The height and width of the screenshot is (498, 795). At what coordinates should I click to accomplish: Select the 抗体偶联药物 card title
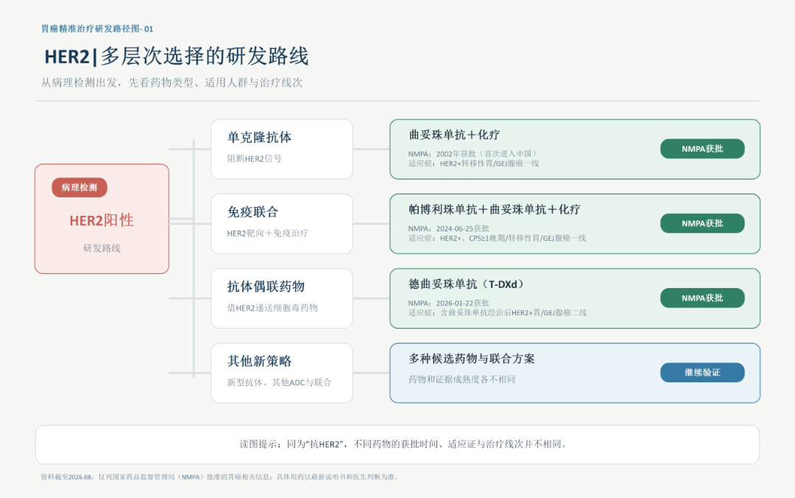coord(266,287)
